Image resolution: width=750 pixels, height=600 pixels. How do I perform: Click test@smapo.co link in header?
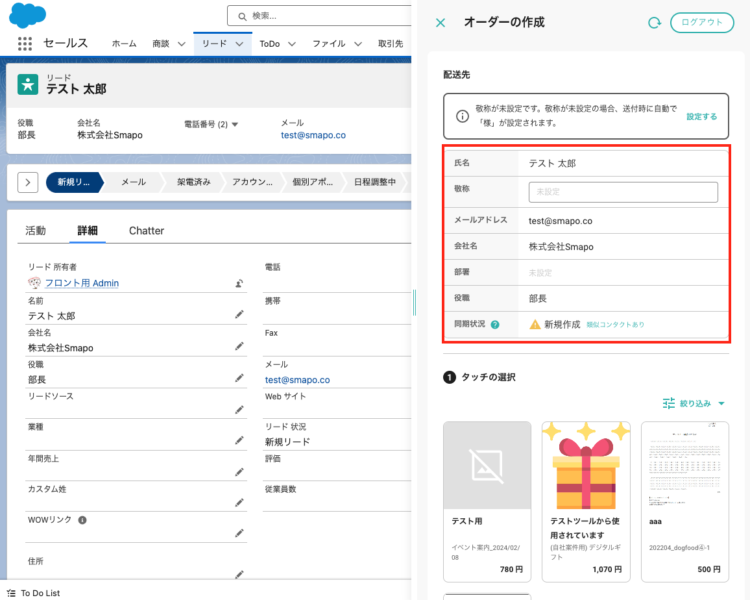[313, 135]
